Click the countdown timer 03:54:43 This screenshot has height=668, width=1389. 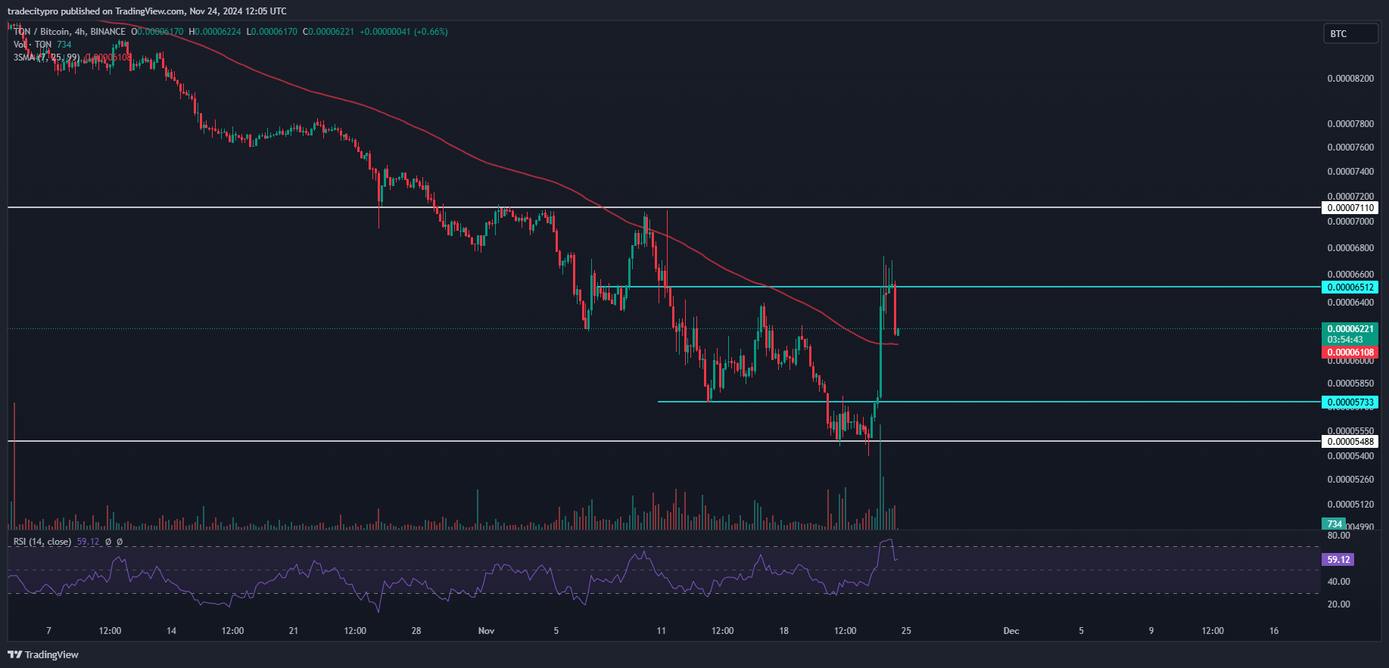coord(1344,340)
